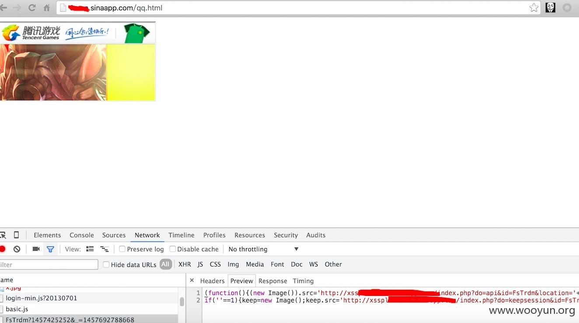The width and height of the screenshot is (579, 323).
Task: Switch to small request rows view
Action: [x=105, y=249]
